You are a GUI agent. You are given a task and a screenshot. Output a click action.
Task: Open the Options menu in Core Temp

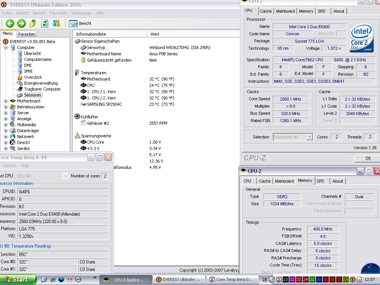pyautogui.click(x=9, y=166)
